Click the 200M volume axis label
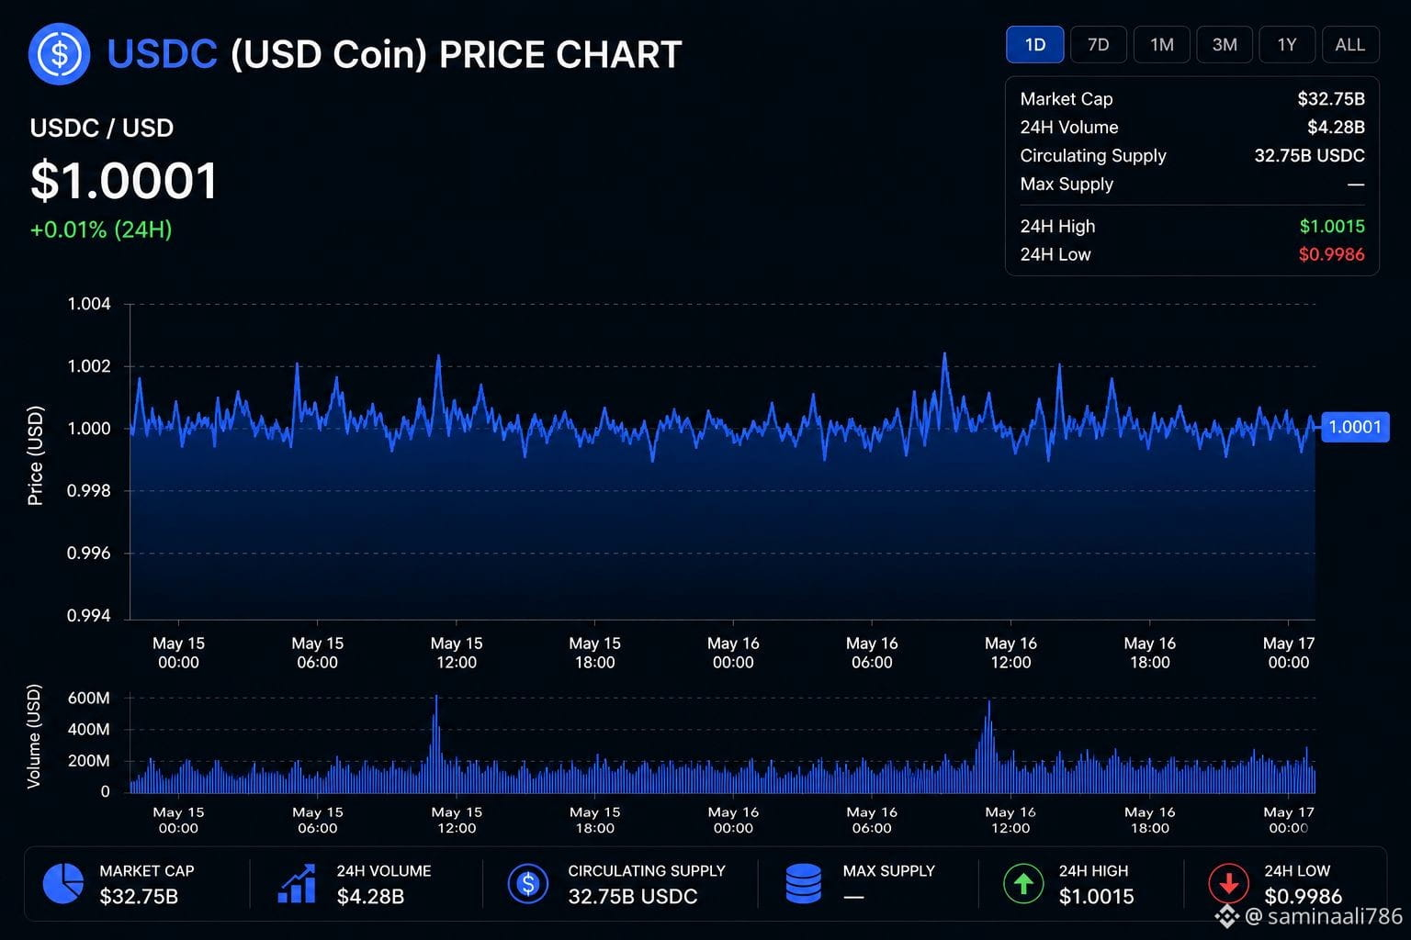This screenshot has width=1411, height=940. point(89,761)
